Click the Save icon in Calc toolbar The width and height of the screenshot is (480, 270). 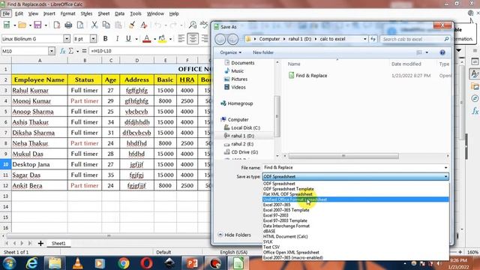(x=37, y=25)
